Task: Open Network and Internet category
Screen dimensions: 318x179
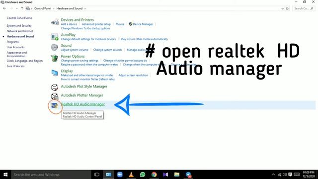Action: [x=20, y=31]
